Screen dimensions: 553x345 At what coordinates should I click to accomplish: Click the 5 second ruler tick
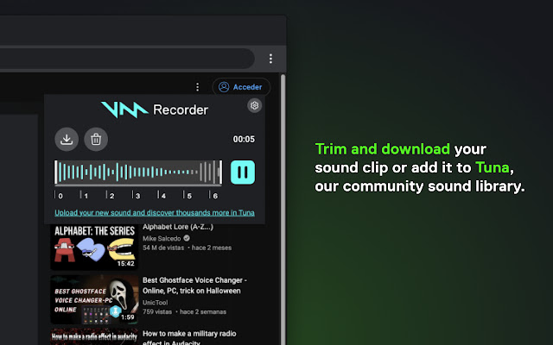[188, 195]
